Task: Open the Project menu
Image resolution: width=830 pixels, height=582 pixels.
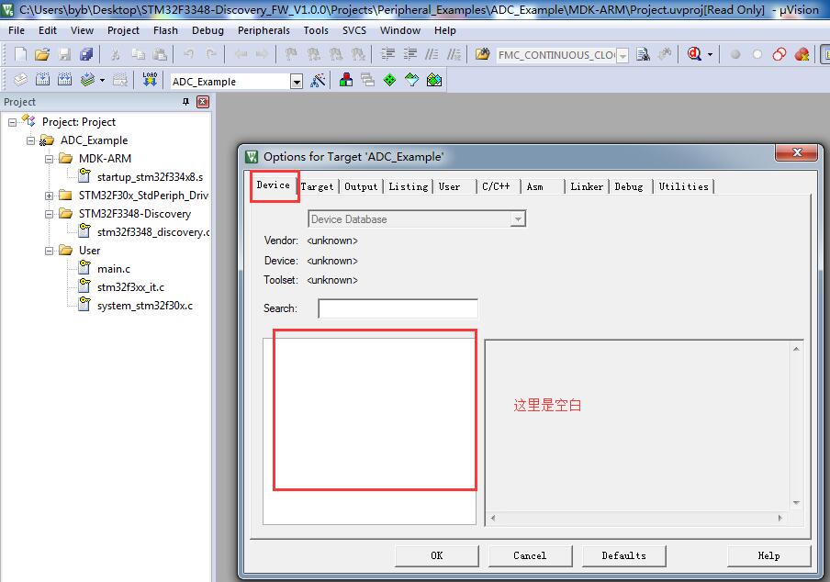Action: [x=123, y=30]
